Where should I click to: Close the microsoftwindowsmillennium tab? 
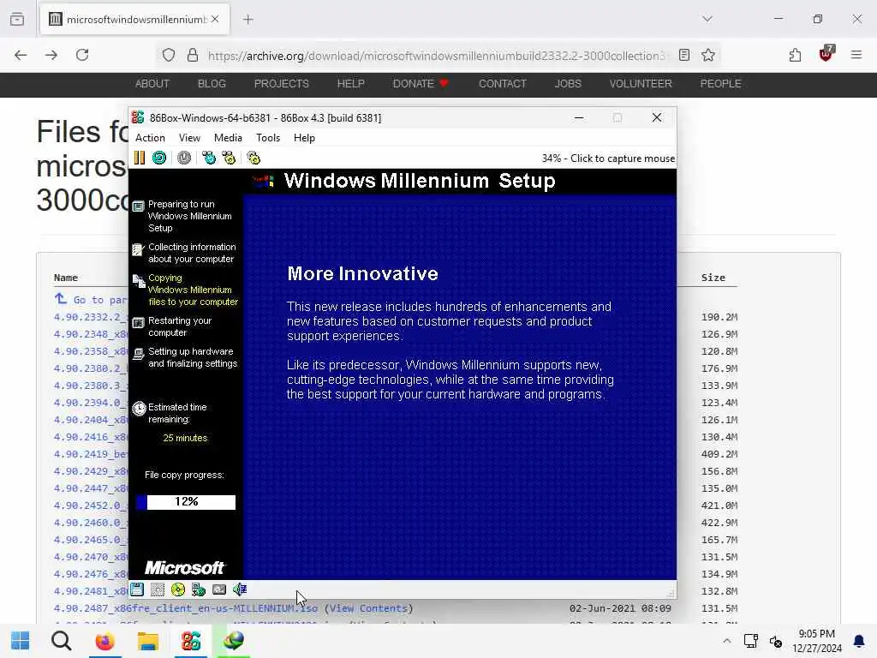click(215, 19)
